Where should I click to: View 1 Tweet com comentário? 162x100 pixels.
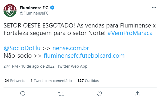tap(51, 81)
